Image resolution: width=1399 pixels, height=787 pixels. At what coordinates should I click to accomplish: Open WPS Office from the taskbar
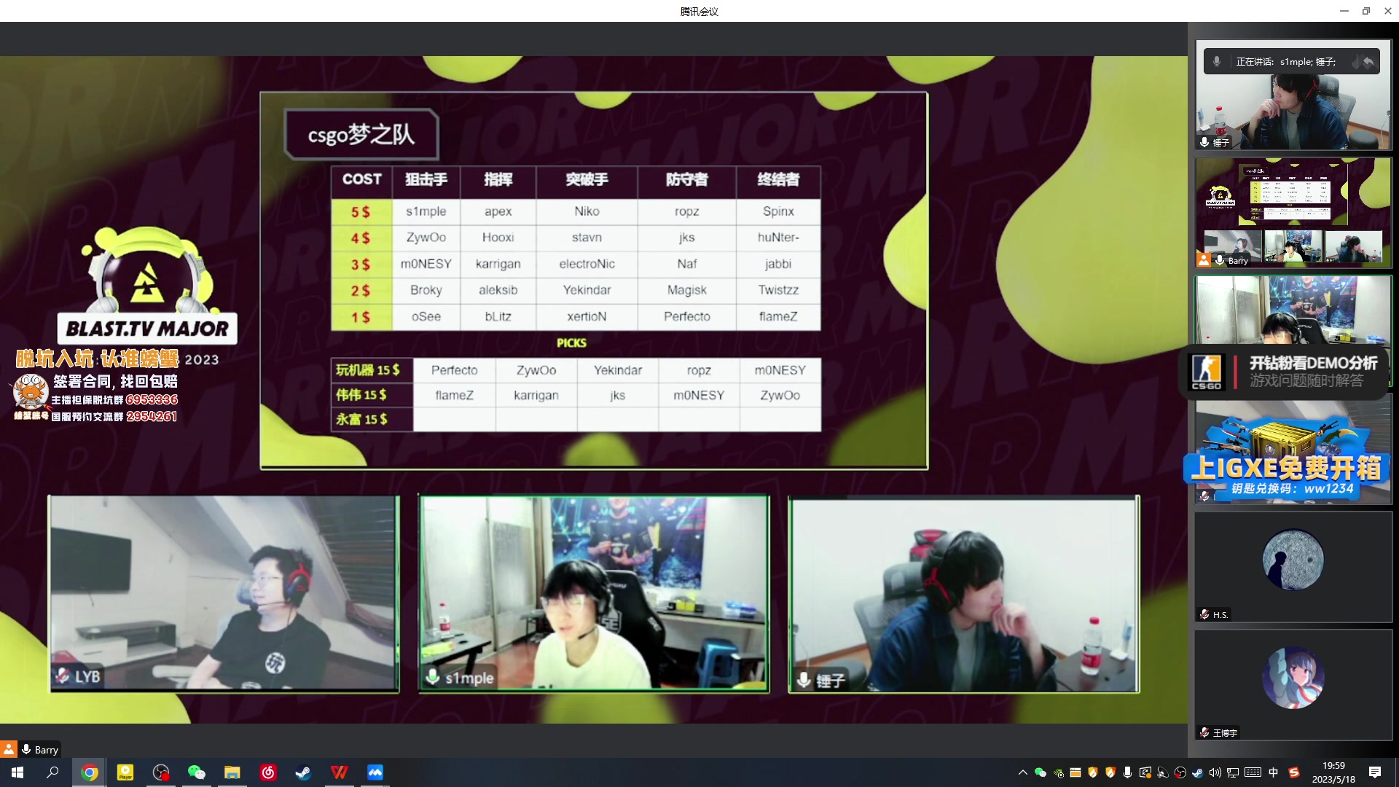(339, 772)
